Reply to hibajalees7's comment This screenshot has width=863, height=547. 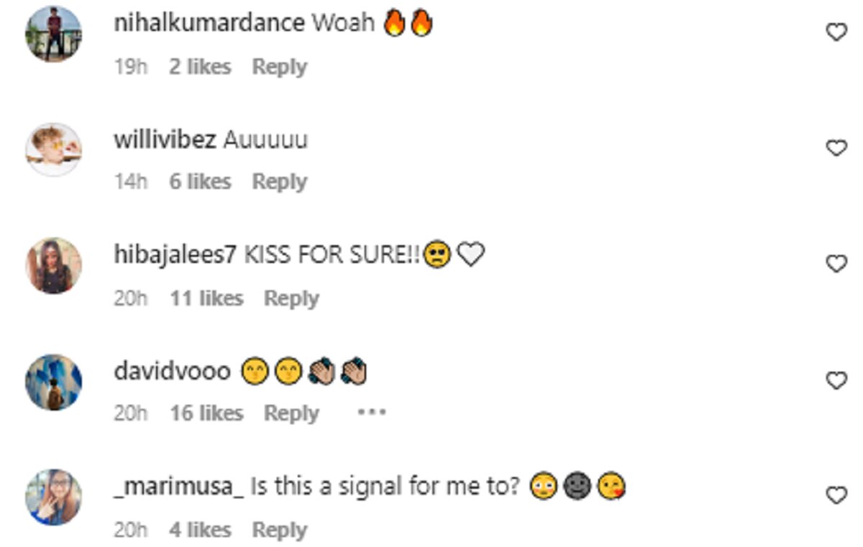coord(291,298)
